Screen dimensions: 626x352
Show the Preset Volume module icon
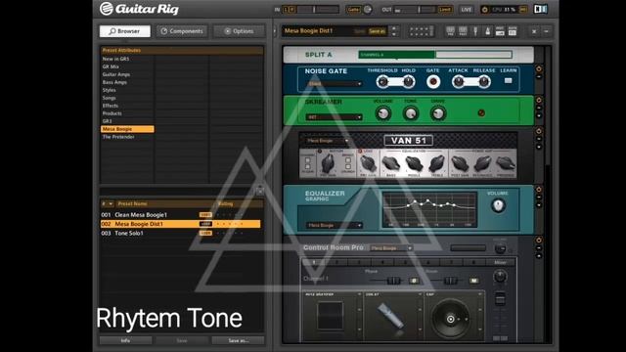coord(500,31)
